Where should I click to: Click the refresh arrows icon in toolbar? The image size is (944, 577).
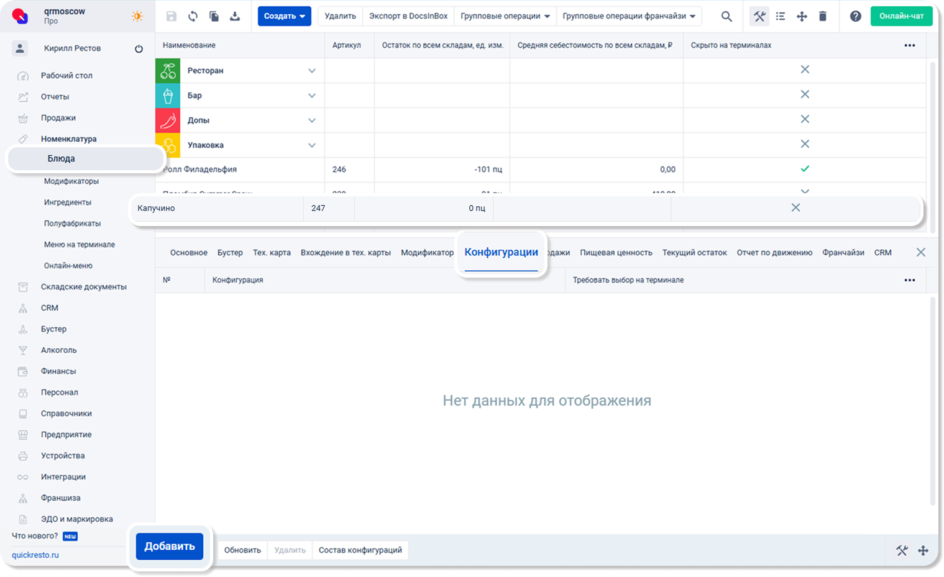point(193,16)
